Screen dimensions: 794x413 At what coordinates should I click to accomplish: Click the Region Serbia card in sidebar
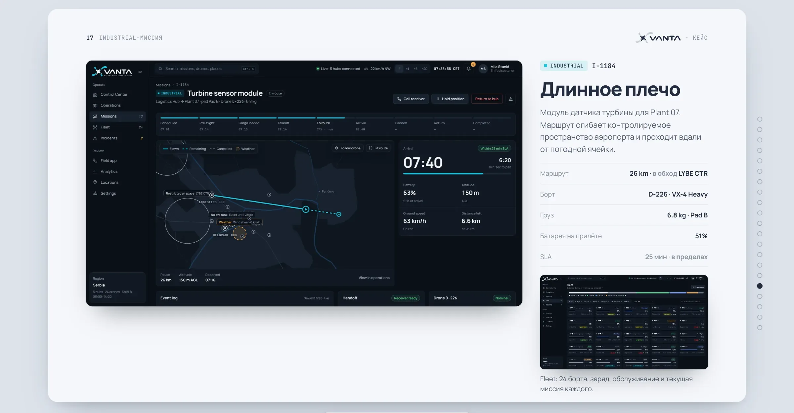117,288
